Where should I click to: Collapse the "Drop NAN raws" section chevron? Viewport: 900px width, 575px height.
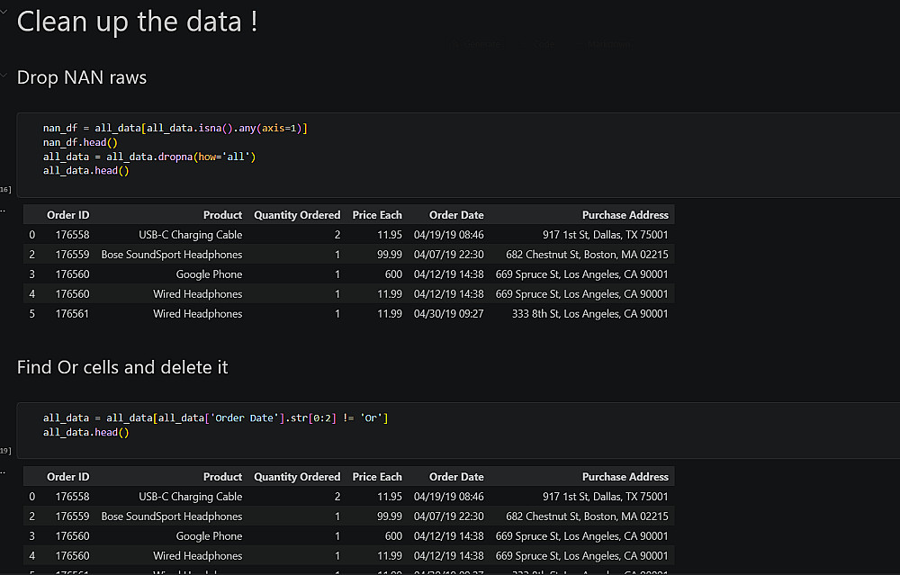(4, 75)
